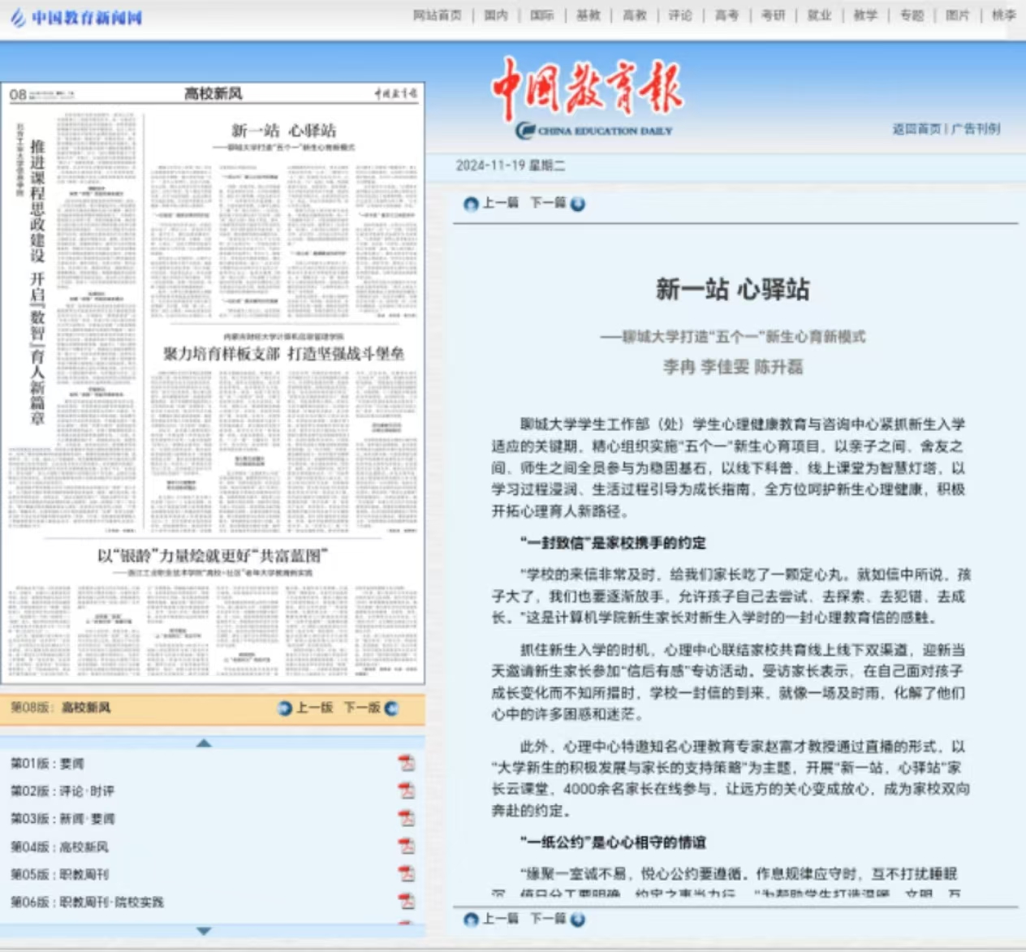Click the subheading “一纸公约”是心心相守的情谊
The height and width of the screenshot is (952, 1026).
pyautogui.click(x=613, y=842)
